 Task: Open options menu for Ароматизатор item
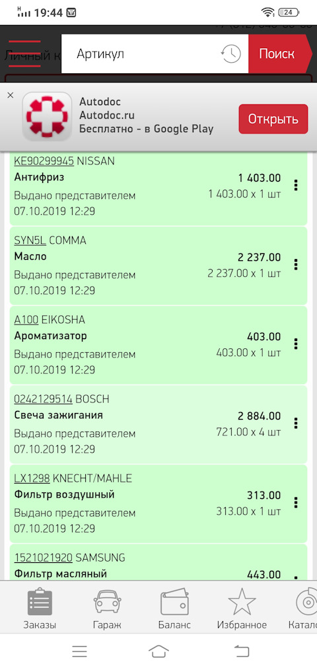click(x=296, y=344)
